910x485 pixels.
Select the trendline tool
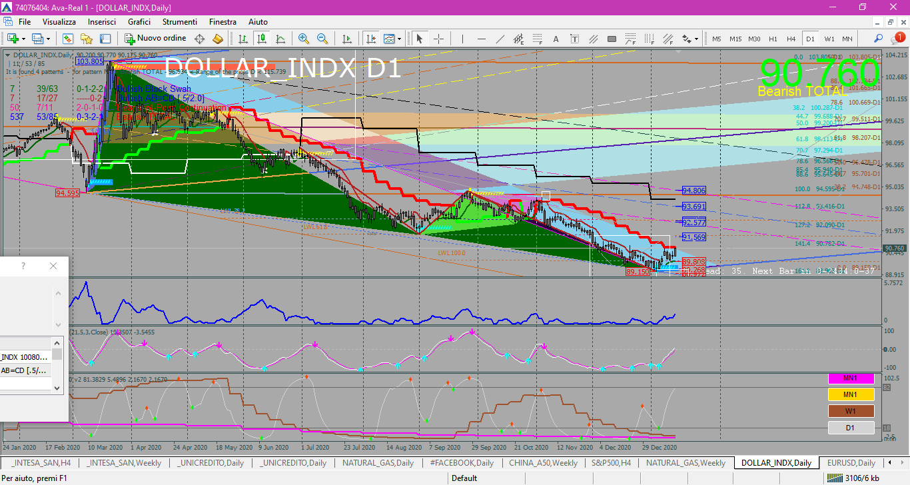[x=500, y=39]
